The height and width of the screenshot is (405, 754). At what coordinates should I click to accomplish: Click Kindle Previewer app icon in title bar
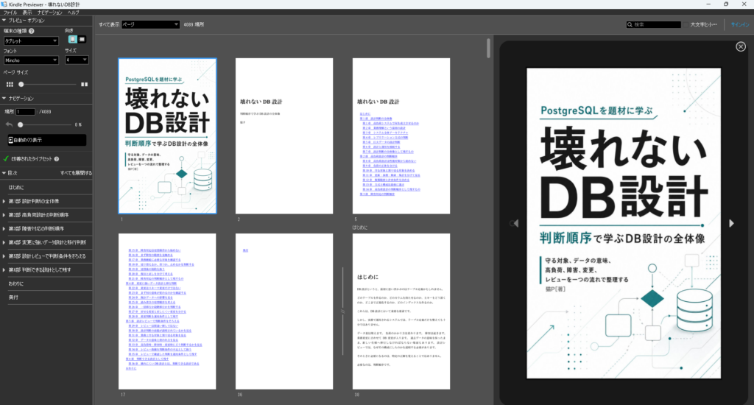[x=4, y=4]
